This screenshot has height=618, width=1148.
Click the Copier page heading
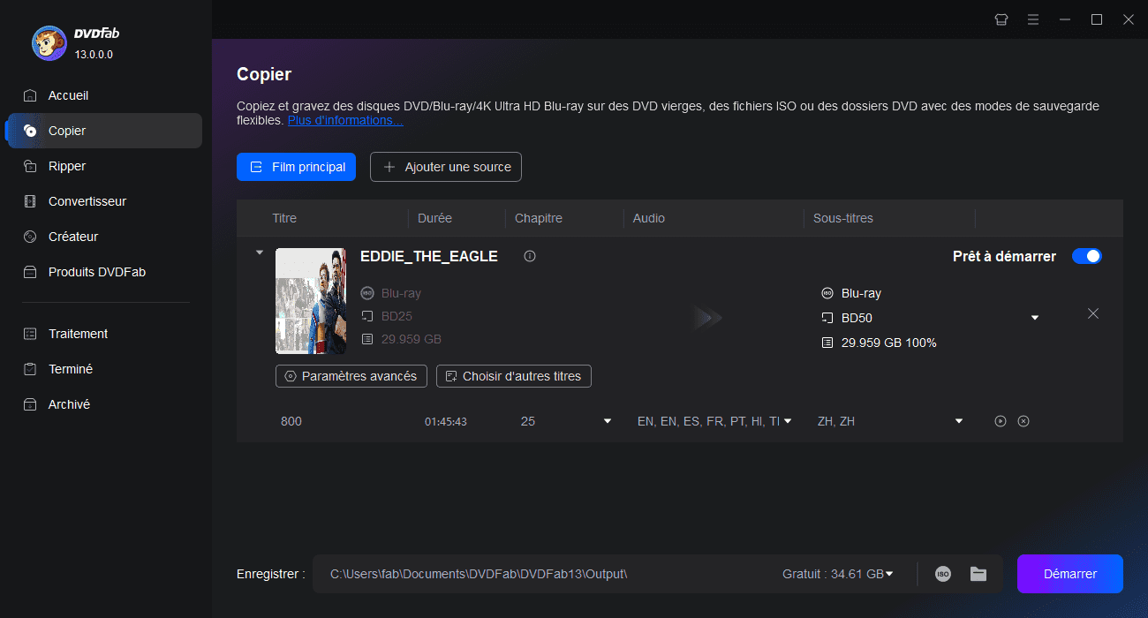264,74
